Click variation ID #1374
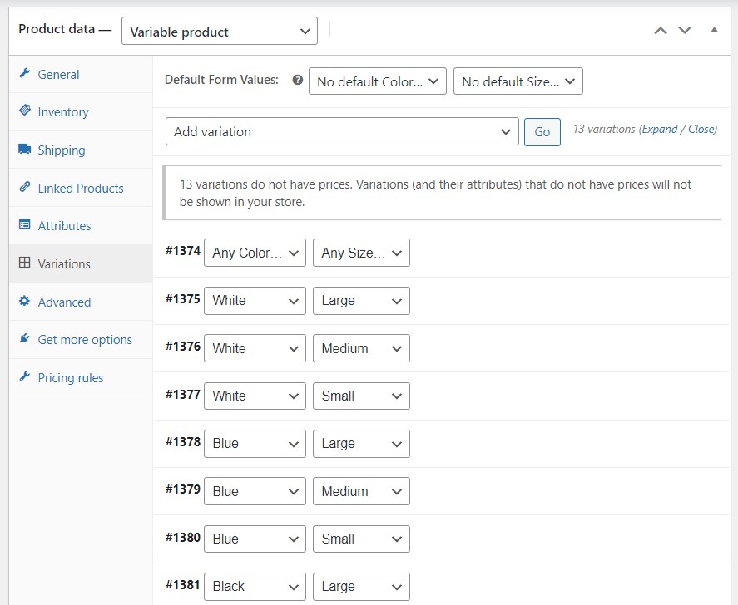This screenshot has width=738, height=605. (x=183, y=250)
